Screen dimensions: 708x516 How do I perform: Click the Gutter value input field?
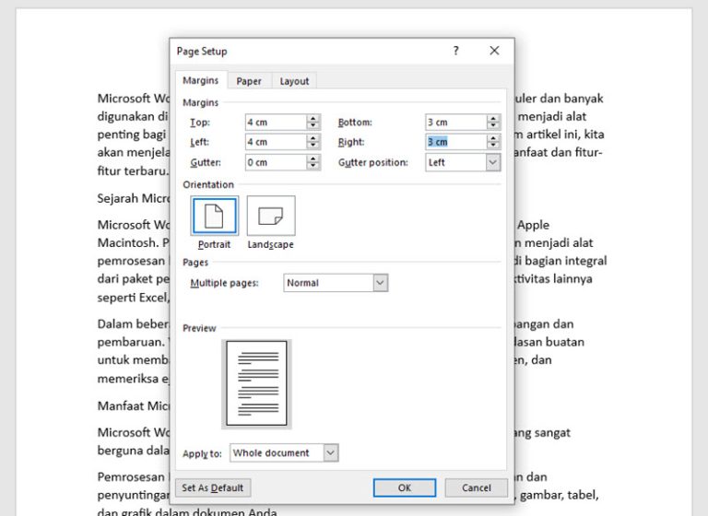(276, 162)
